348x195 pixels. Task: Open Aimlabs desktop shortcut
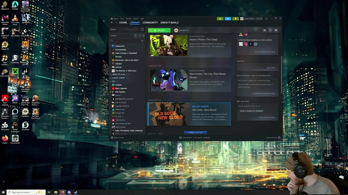15,5
